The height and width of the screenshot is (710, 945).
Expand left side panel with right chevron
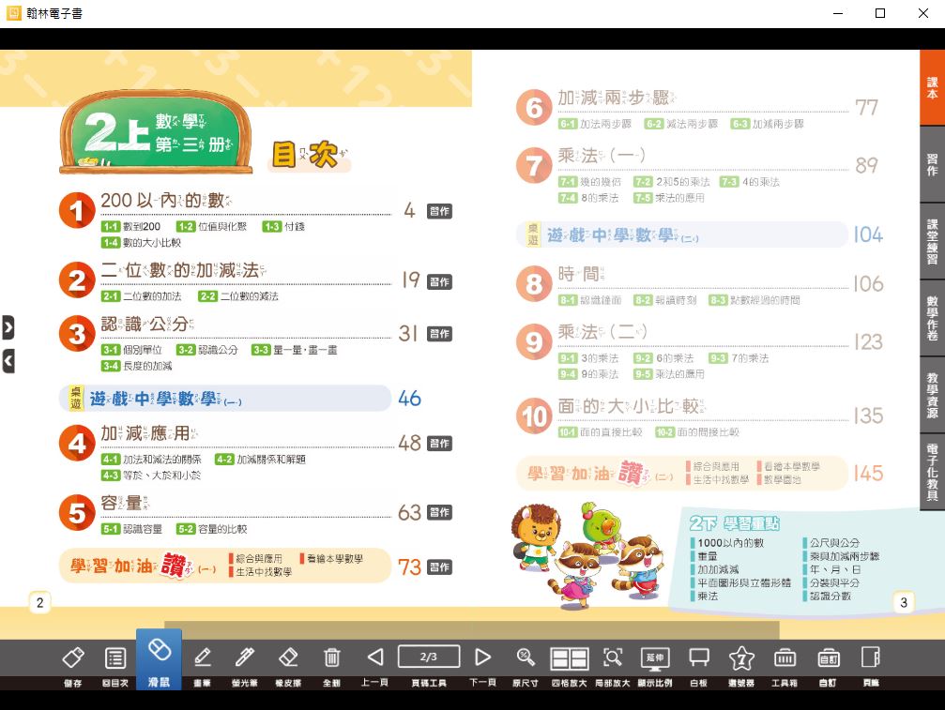pyautogui.click(x=8, y=327)
